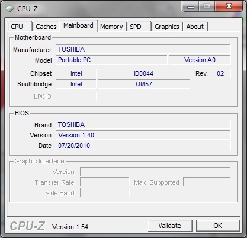The width and height of the screenshot is (247, 238).
Task: Click the Chipset ID0044 field
Action: click(x=144, y=73)
